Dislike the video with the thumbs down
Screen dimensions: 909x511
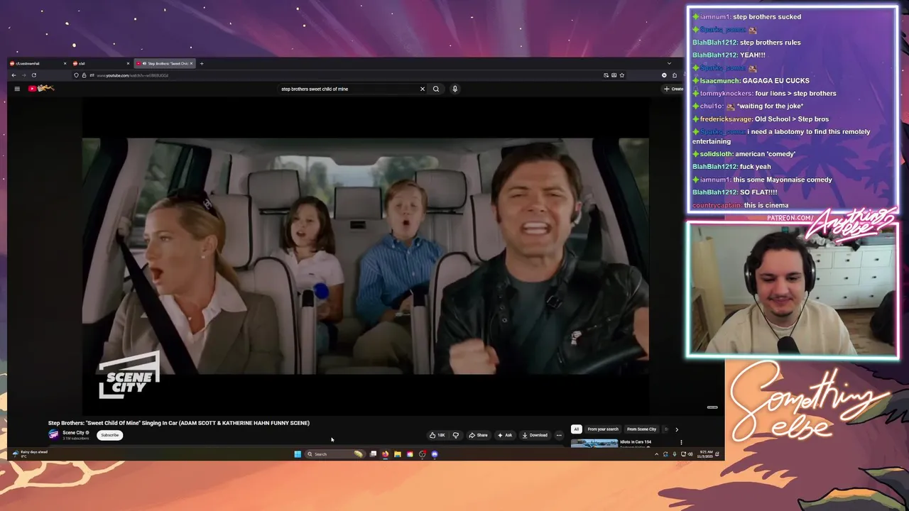pos(456,435)
